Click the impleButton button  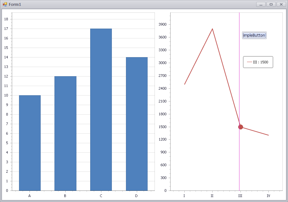click(254, 35)
